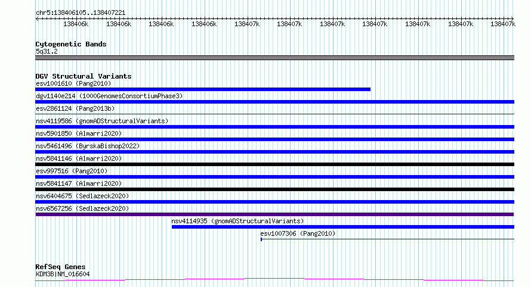Image resolution: width=531 pixels, height=287 pixels.
Task: Click the blue bar of variant nsv6404675
Action: coord(274,202)
